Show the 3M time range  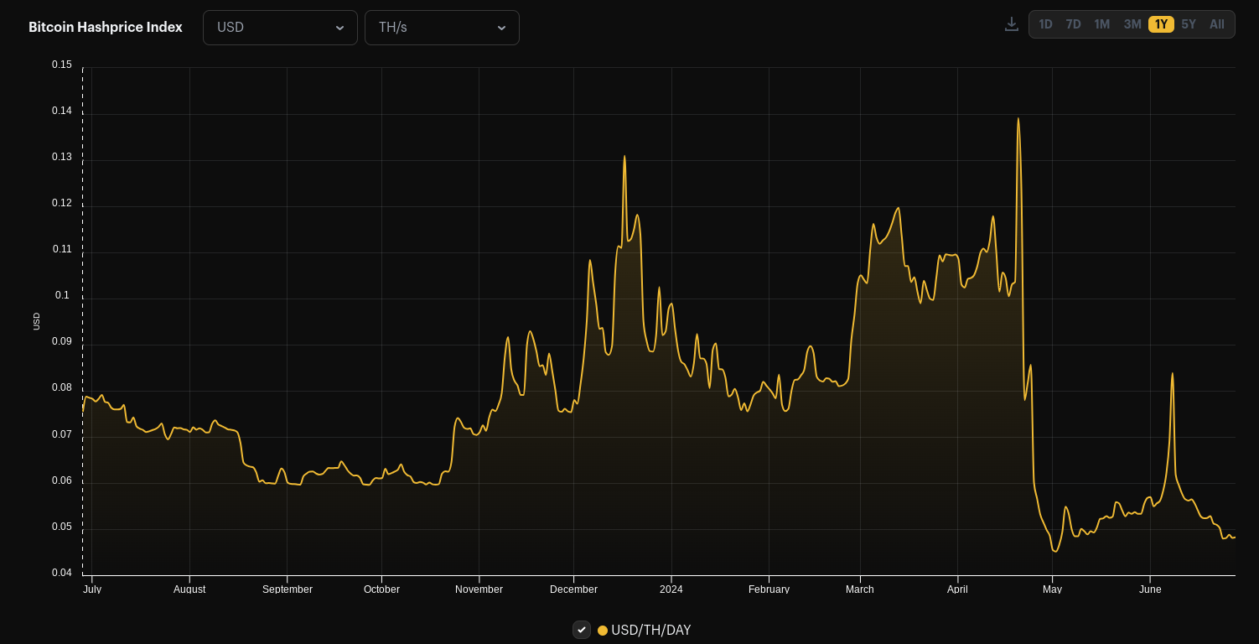pos(1132,24)
